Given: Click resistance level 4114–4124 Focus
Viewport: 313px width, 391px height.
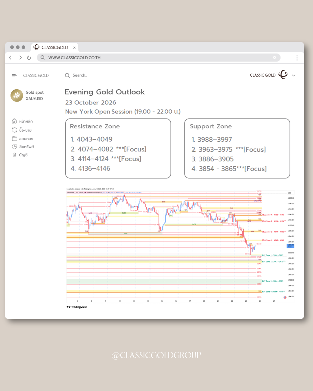Looking at the screenshot, I should (106, 159).
